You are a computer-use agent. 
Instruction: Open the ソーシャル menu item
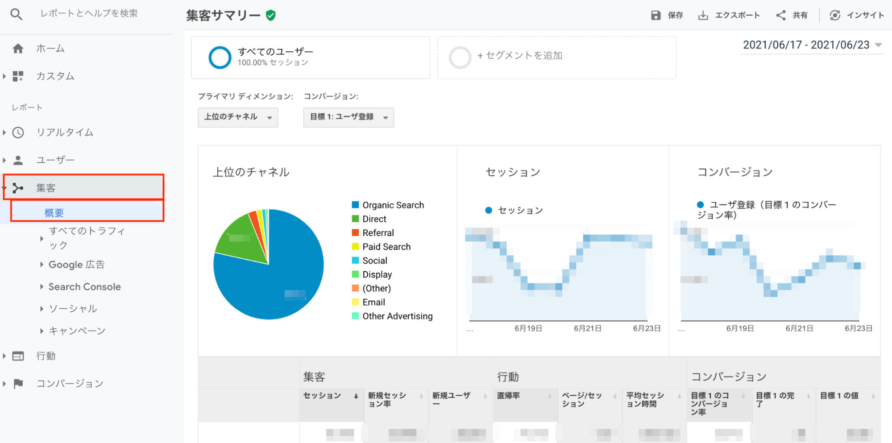click(73, 309)
